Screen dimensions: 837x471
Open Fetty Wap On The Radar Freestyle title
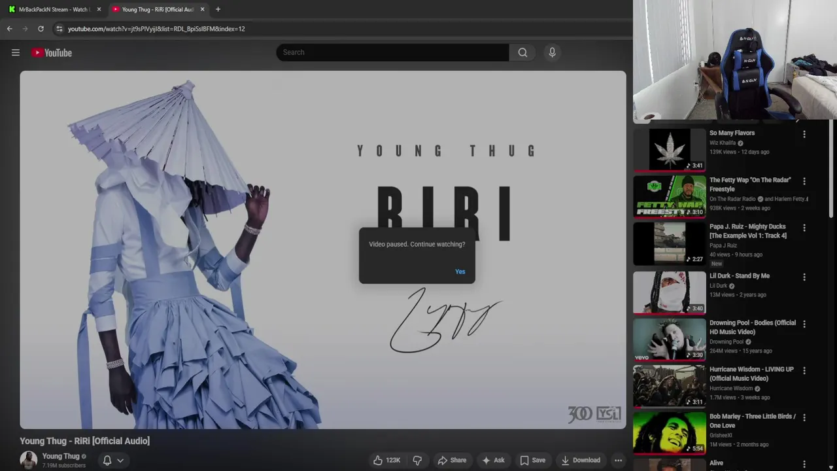coord(750,184)
